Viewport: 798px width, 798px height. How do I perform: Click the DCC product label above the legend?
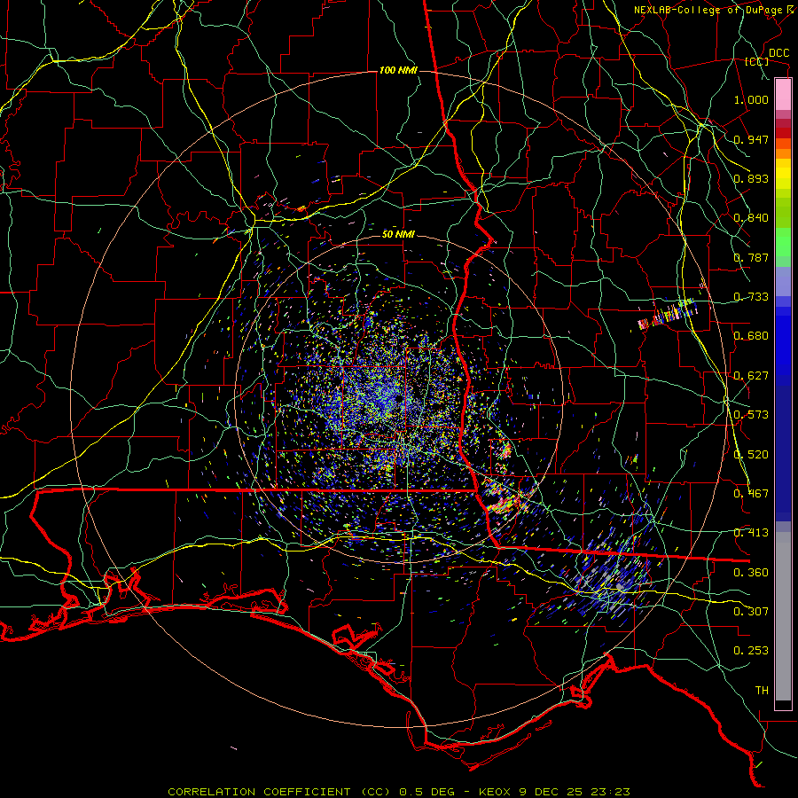778,53
